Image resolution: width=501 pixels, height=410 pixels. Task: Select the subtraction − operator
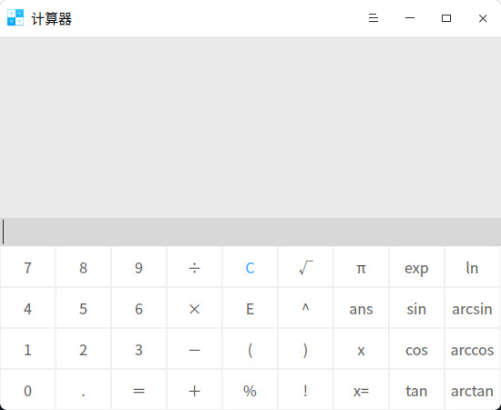[194, 349]
